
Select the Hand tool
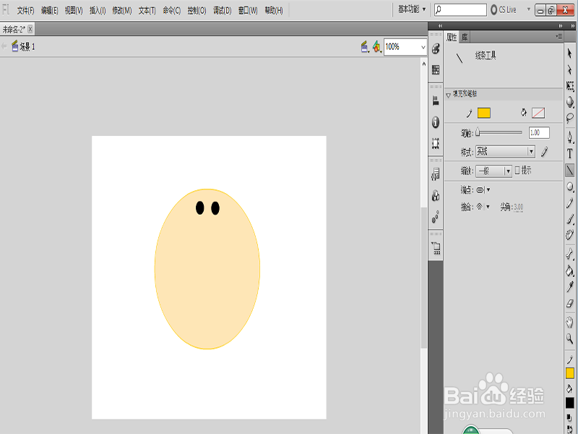click(570, 322)
